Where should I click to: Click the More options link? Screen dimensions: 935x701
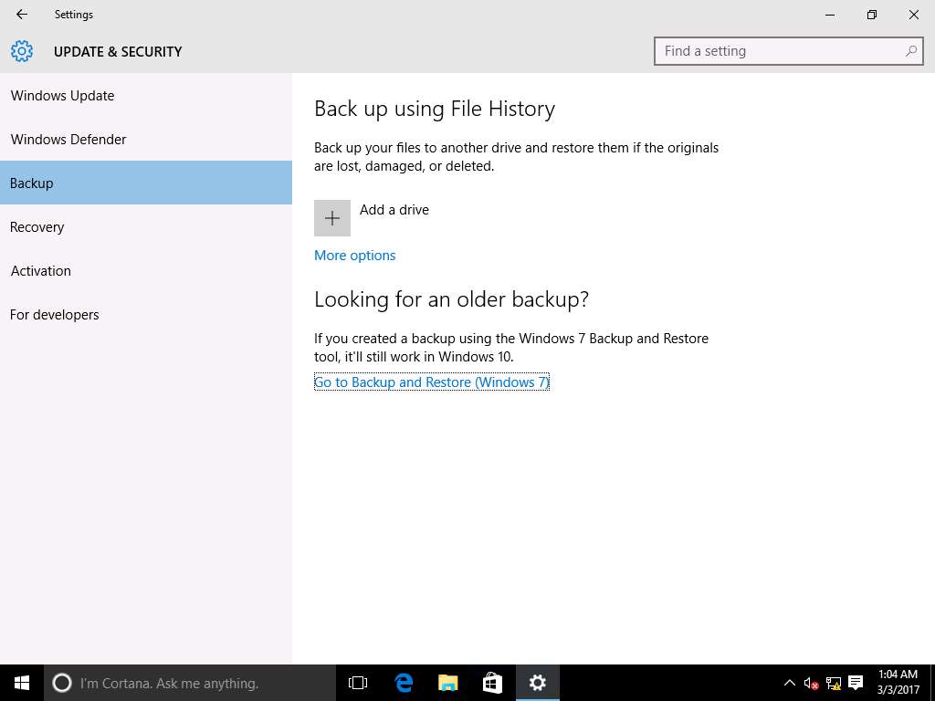point(355,256)
